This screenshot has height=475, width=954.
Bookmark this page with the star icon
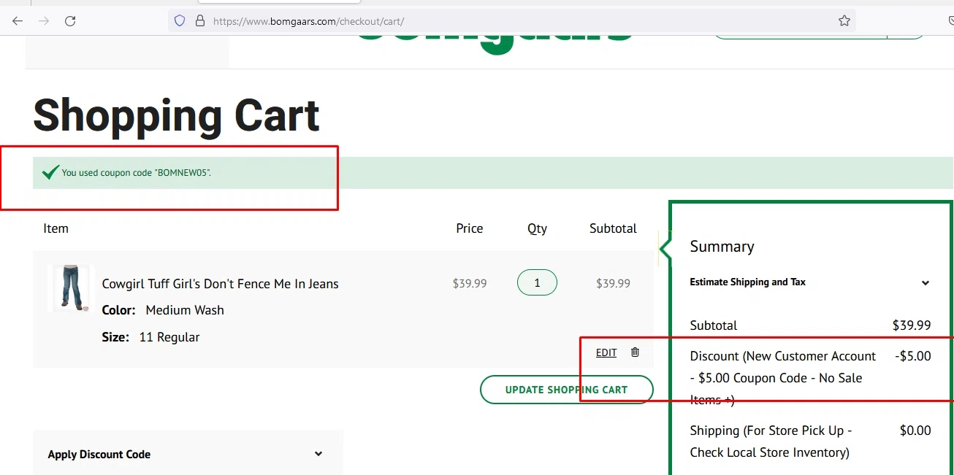click(844, 21)
